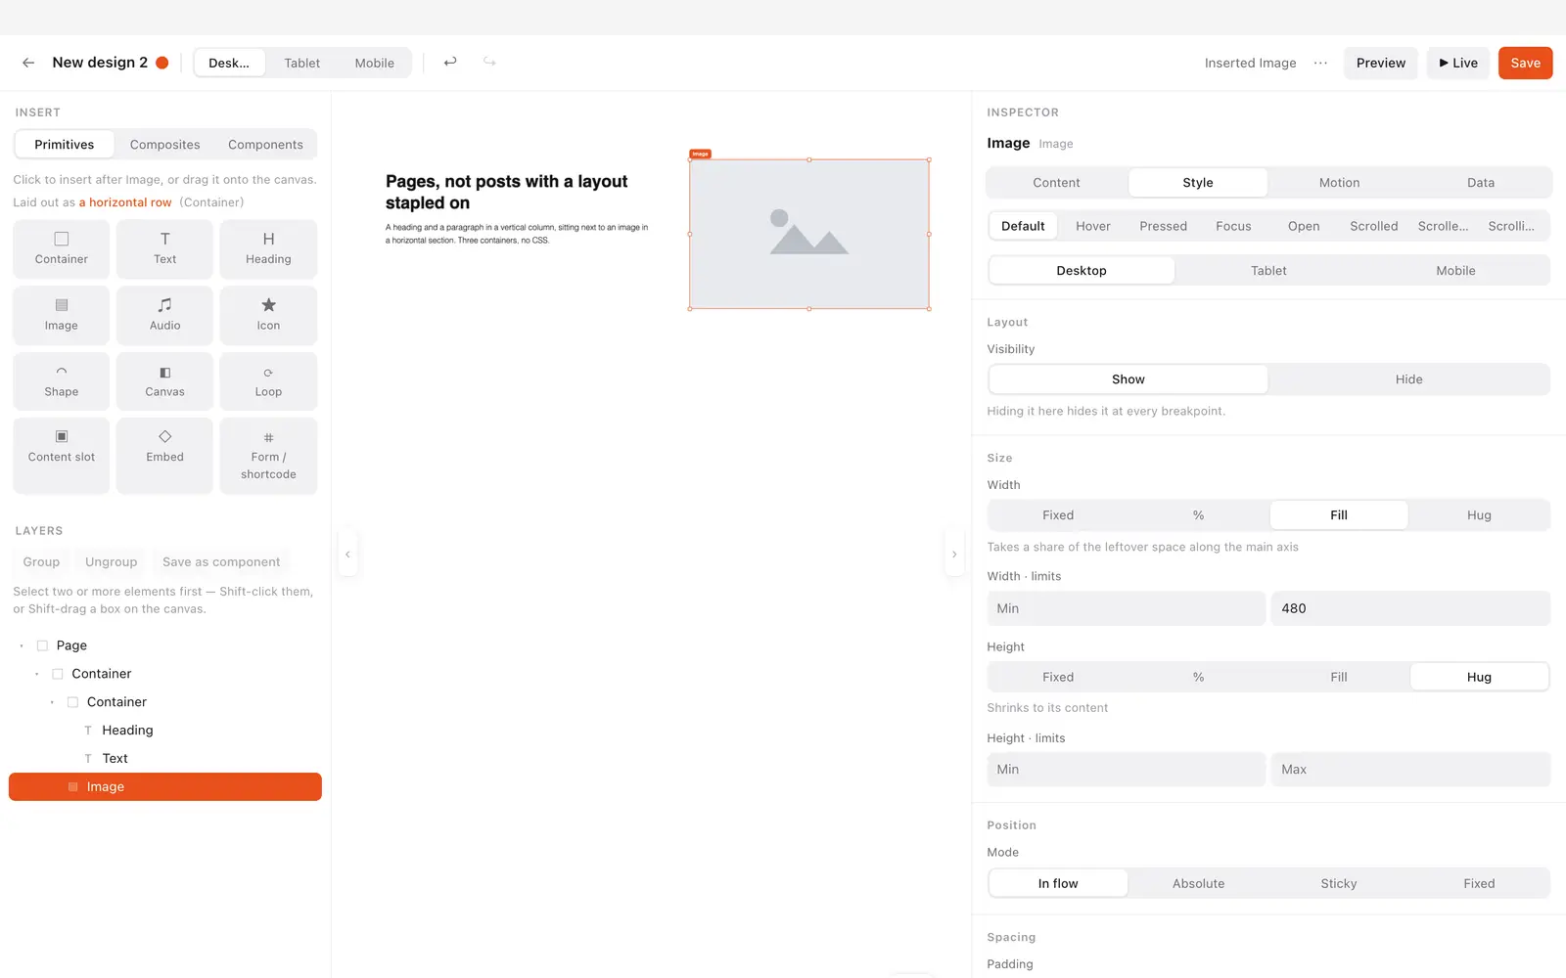Open the Preview button
The height and width of the screenshot is (978, 1566).
point(1380,63)
